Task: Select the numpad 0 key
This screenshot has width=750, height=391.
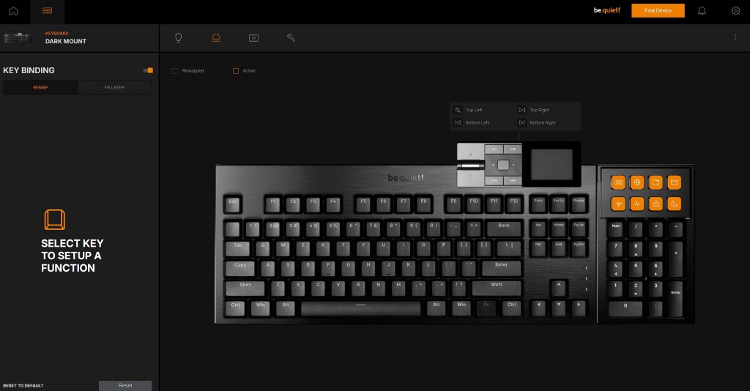Action: point(625,309)
